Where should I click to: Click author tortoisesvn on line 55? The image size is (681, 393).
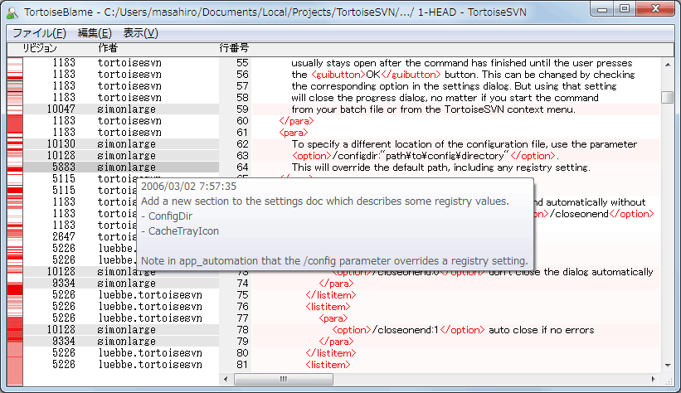click(x=129, y=62)
